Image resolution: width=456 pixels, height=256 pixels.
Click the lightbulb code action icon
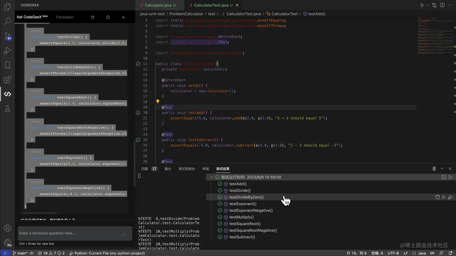pyautogui.click(x=157, y=102)
